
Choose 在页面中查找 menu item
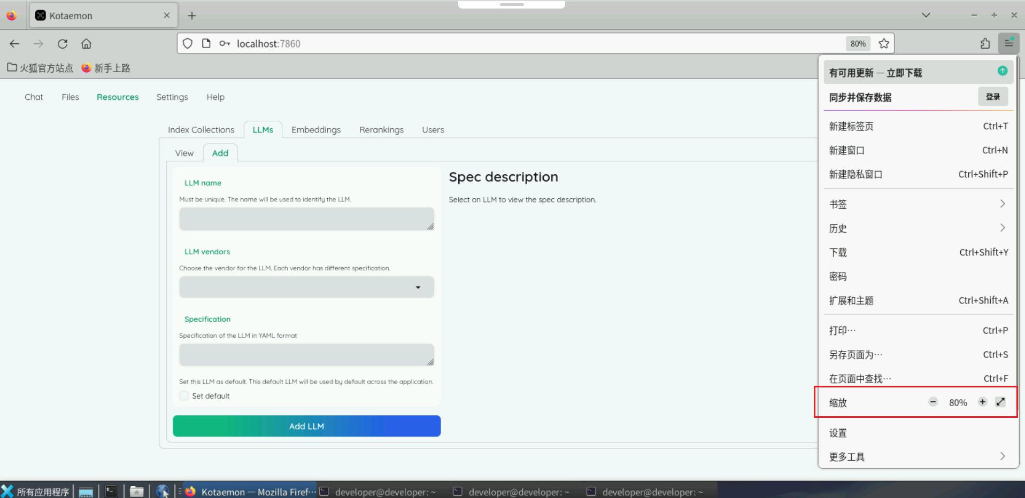[918, 378]
